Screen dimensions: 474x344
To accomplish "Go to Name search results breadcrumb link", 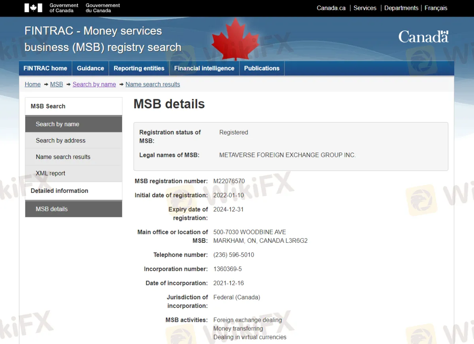I will tap(153, 84).
